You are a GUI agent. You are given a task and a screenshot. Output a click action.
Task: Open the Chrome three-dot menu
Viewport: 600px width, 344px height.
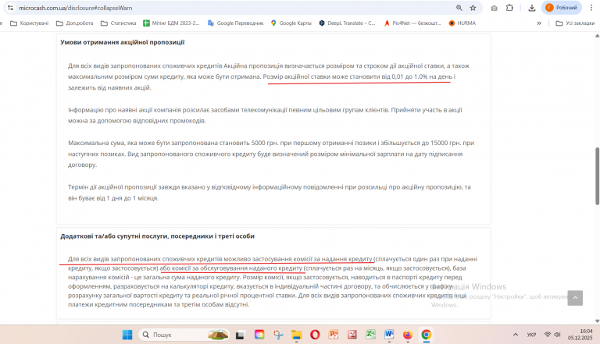[591, 8]
